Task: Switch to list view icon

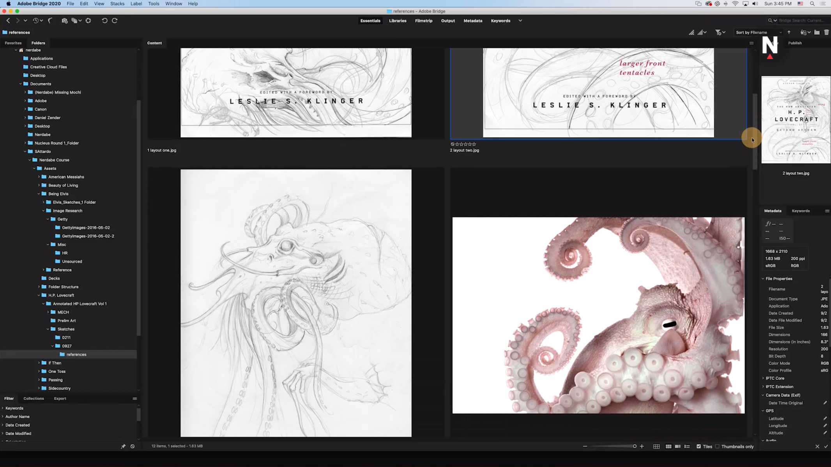Action: (687, 446)
